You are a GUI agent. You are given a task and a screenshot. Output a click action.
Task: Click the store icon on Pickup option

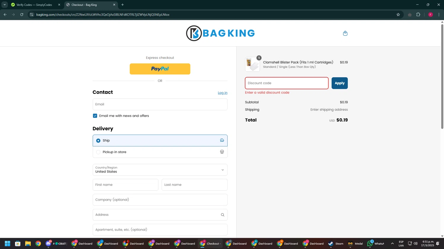[222, 152]
